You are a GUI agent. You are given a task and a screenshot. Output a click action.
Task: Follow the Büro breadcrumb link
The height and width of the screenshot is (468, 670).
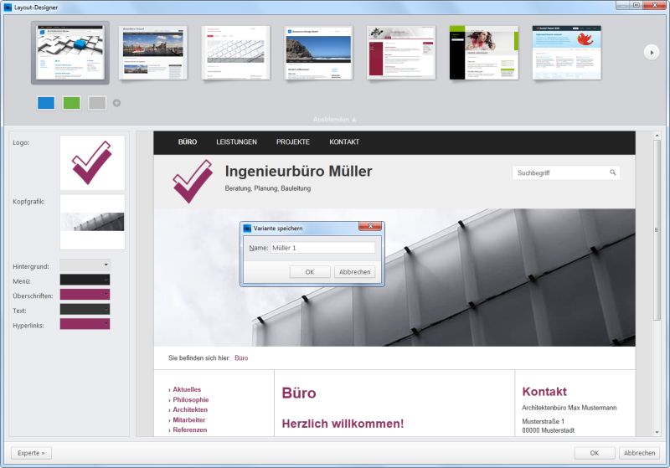241,358
